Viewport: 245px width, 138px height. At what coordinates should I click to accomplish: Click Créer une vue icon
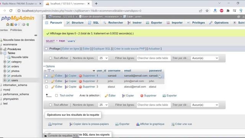pyautogui.click(x=173, y=124)
